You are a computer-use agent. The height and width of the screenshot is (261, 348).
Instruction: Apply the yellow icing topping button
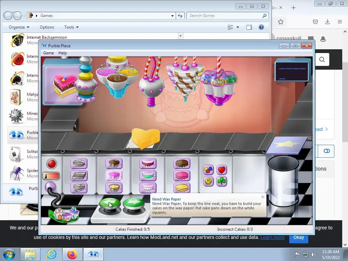coord(182,188)
